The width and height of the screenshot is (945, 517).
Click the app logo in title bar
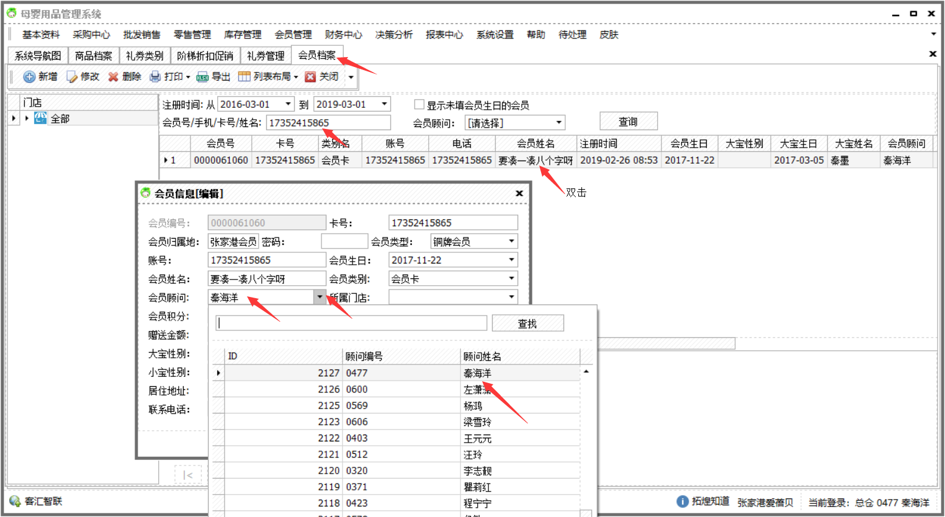pos(11,13)
